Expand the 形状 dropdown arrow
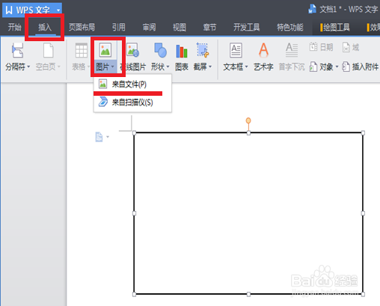The height and width of the screenshot is (306, 380). click(x=168, y=67)
